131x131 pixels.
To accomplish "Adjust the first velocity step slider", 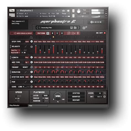I will point(36,49).
